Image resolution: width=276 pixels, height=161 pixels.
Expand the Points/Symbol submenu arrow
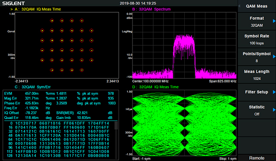point(274,56)
